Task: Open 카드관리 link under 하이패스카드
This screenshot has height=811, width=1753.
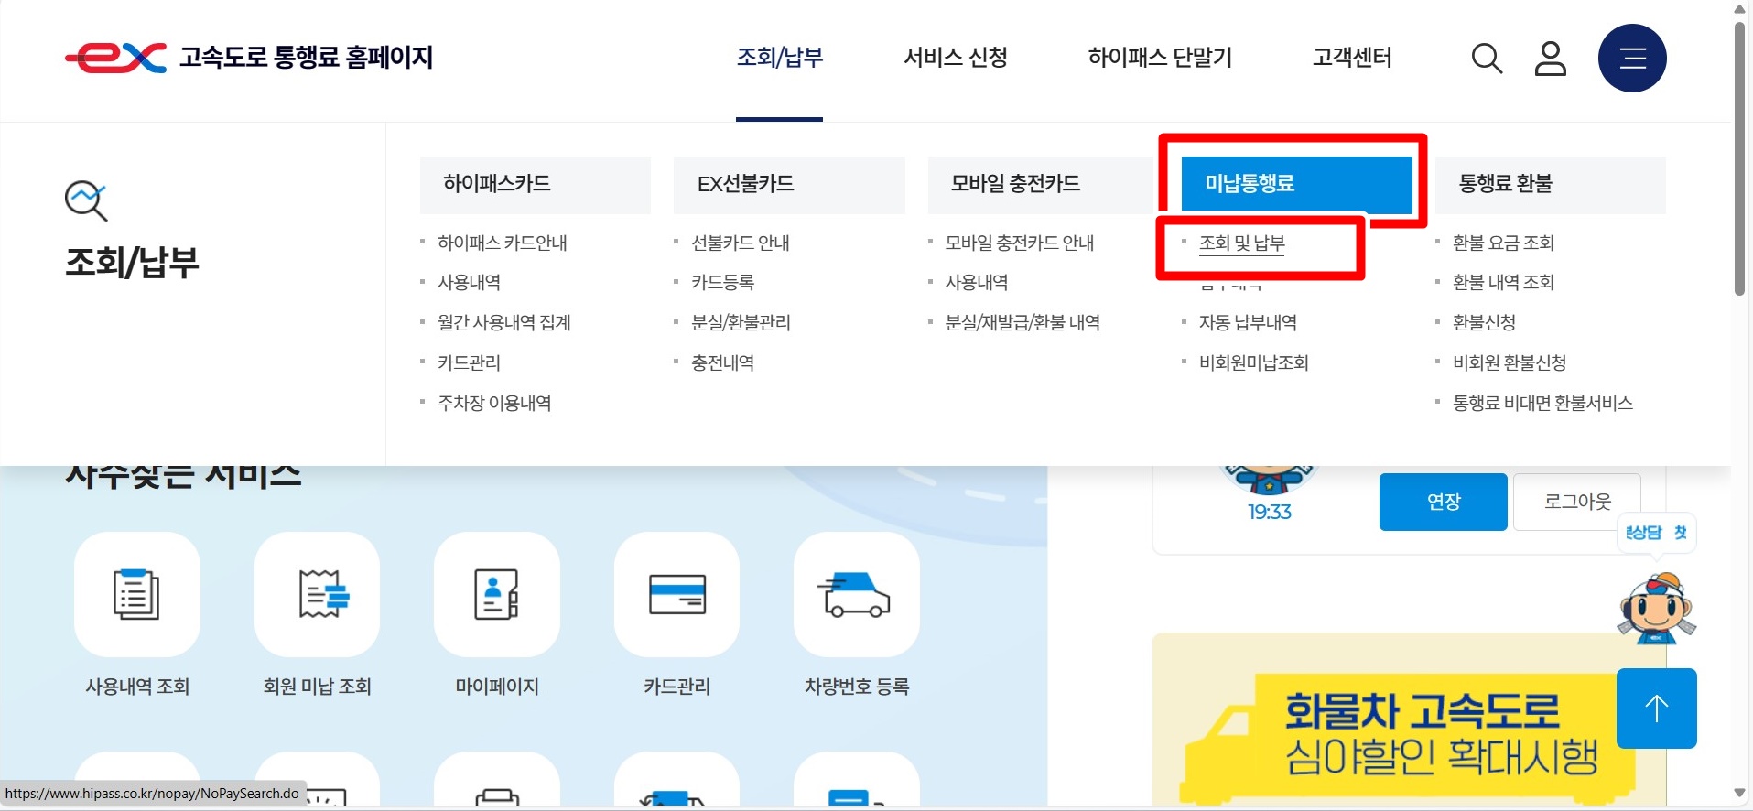Action: pyautogui.click(x=469, y=363)
